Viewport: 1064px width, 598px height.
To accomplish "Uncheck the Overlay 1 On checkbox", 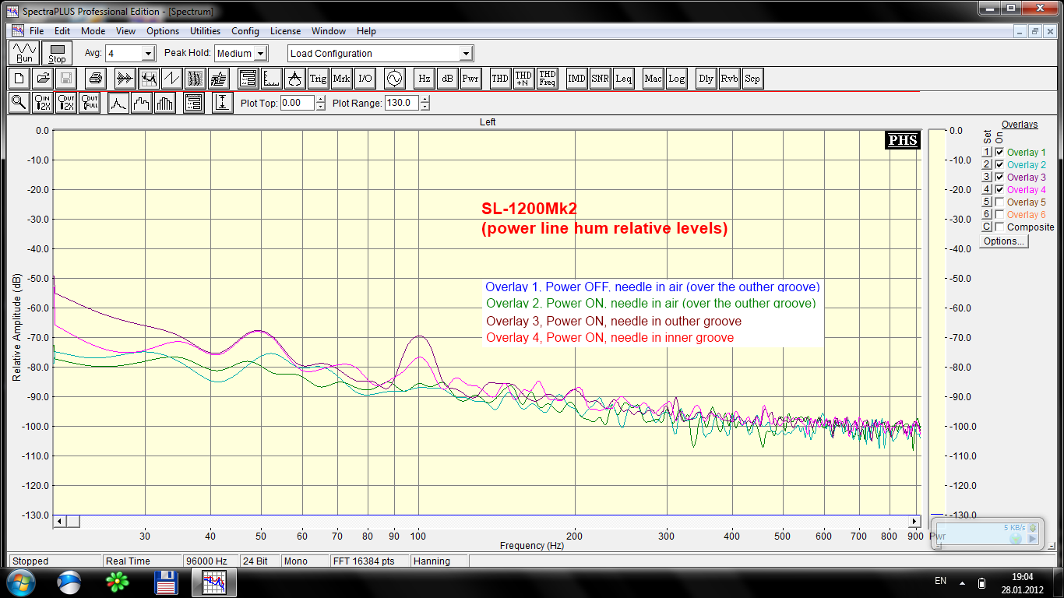I will point(999,153).
